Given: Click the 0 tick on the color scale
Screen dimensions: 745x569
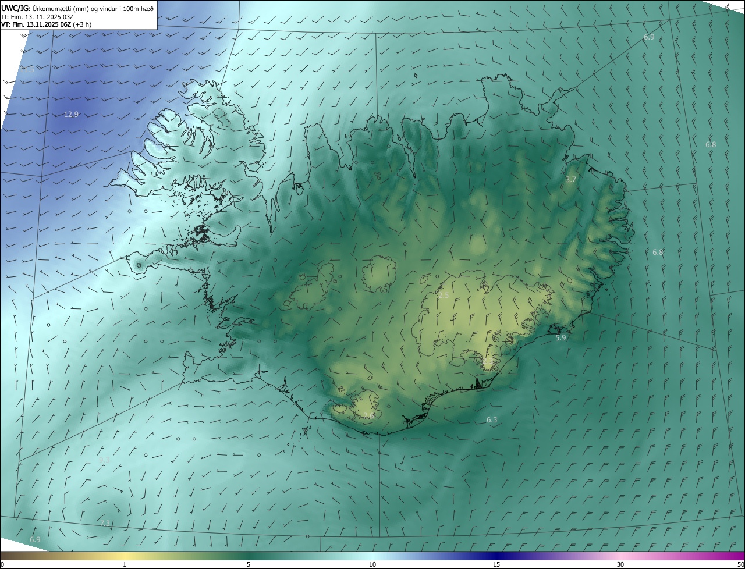Looking at the screenshot, I should (2, 564).
